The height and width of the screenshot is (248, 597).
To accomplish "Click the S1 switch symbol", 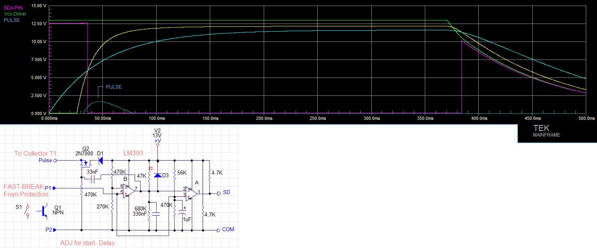I will (x=28, y=211).
